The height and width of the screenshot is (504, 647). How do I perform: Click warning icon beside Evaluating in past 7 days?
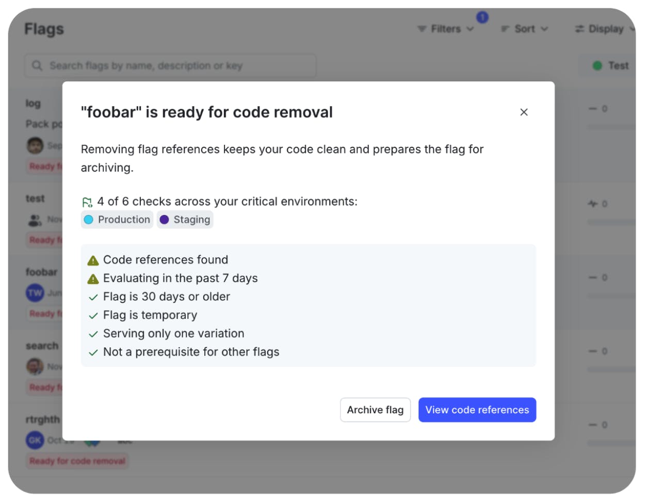pos(93,279)
